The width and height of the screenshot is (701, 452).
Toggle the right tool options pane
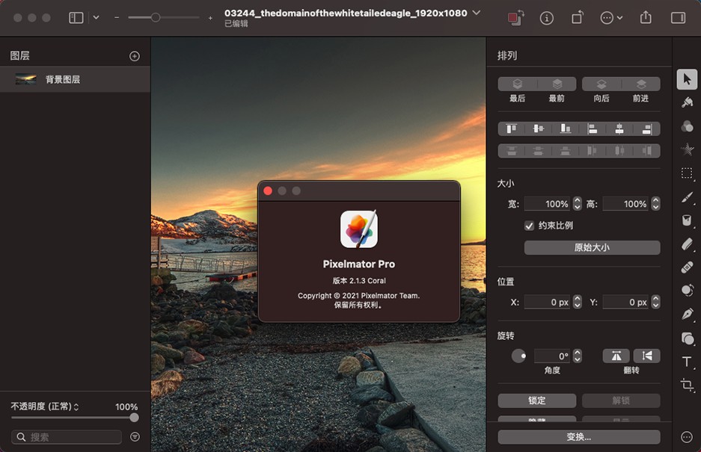point(678,18)
